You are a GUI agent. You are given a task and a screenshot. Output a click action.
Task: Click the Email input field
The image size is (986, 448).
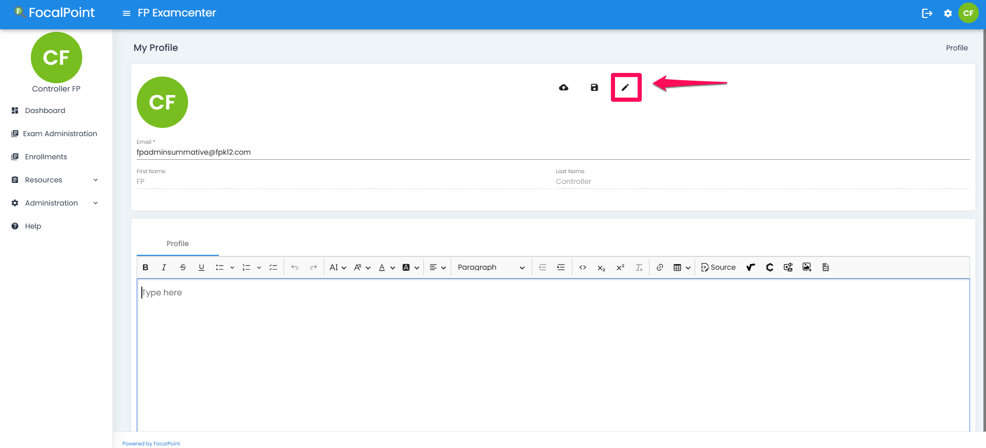pyautogui.click(x=552, y=152)
